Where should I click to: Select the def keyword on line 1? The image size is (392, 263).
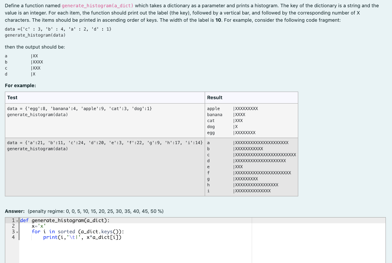pos(24,220)
